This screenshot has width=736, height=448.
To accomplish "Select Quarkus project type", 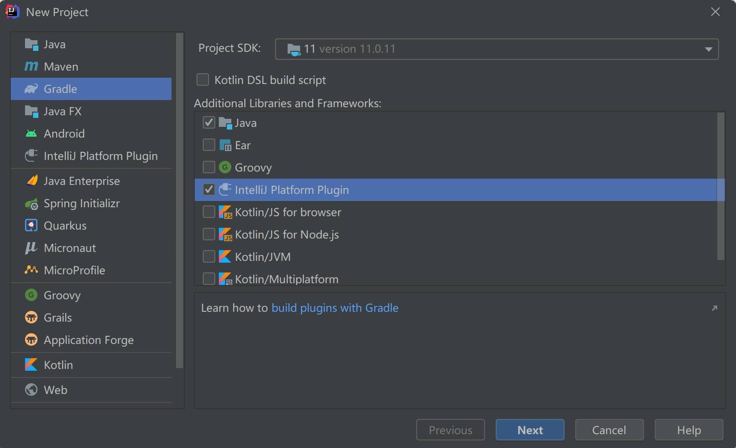I will click(x=91, y=226).
